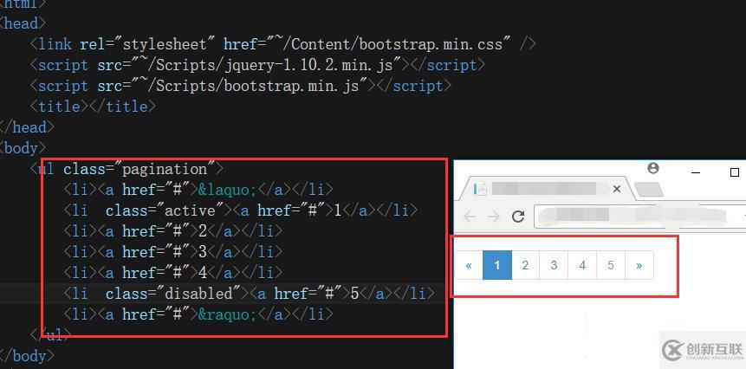This screenshot has height=369, width=746.
Task: Go to next page via » link
Action: tap(639, 265)
